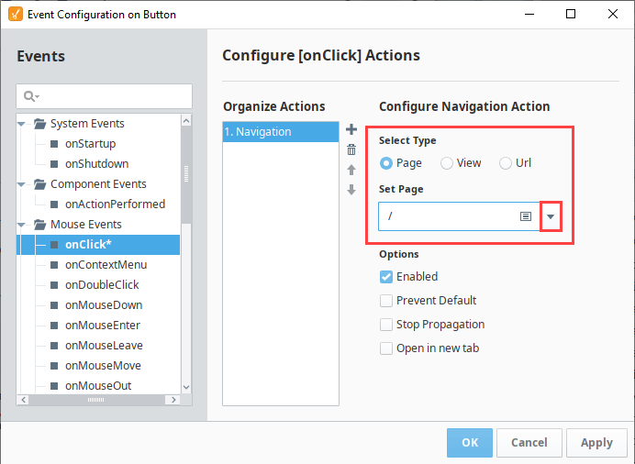Select onDoubleClick event in the tree
This screenshot has height=464, width=635.
tap(102, 285)
